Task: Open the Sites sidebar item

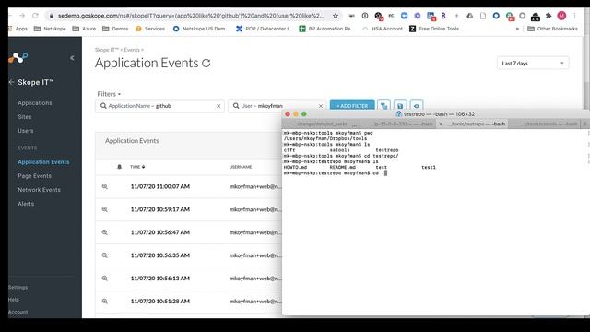Action: [x=25, y=117]
